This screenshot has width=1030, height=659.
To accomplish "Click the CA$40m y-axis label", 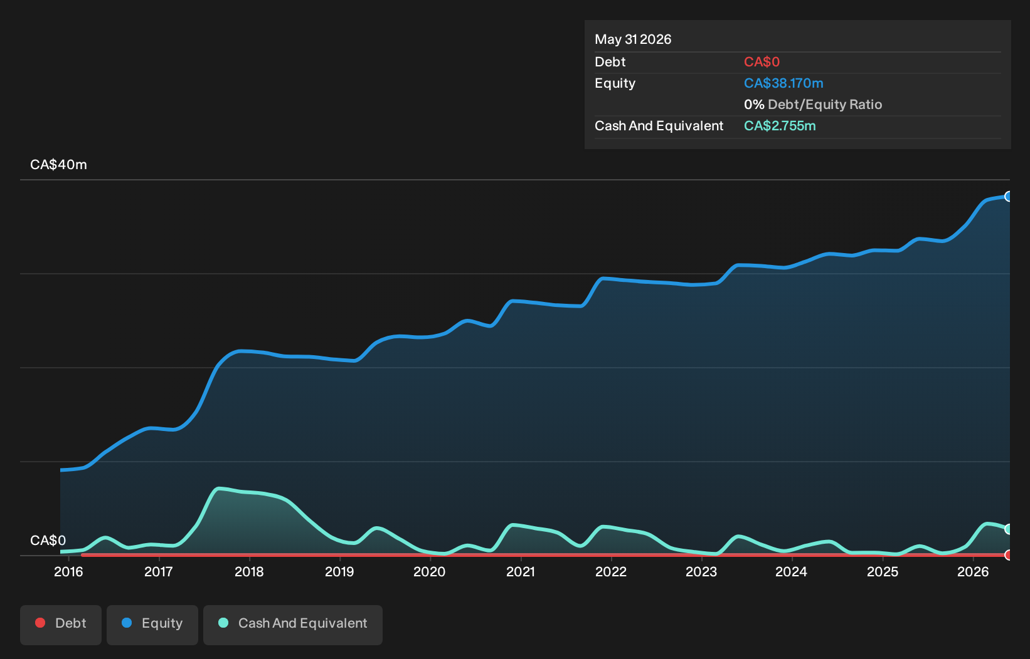I will point(59,165).
